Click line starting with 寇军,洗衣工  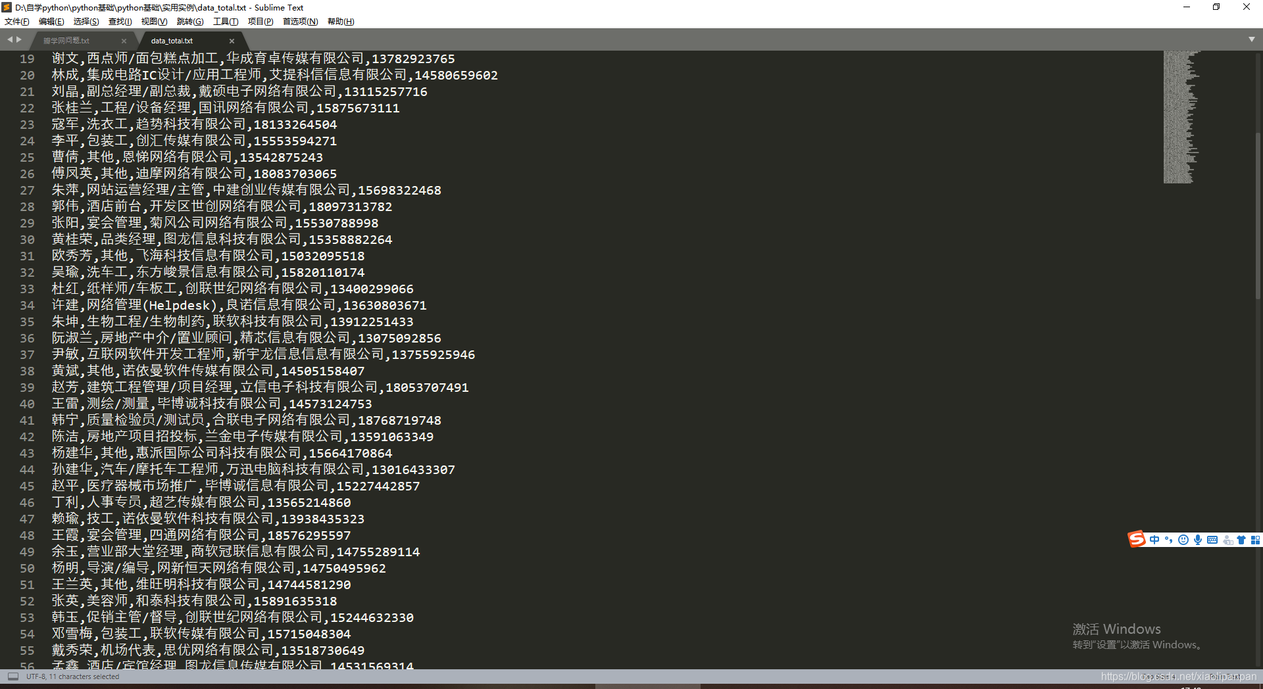coord(194,125)
